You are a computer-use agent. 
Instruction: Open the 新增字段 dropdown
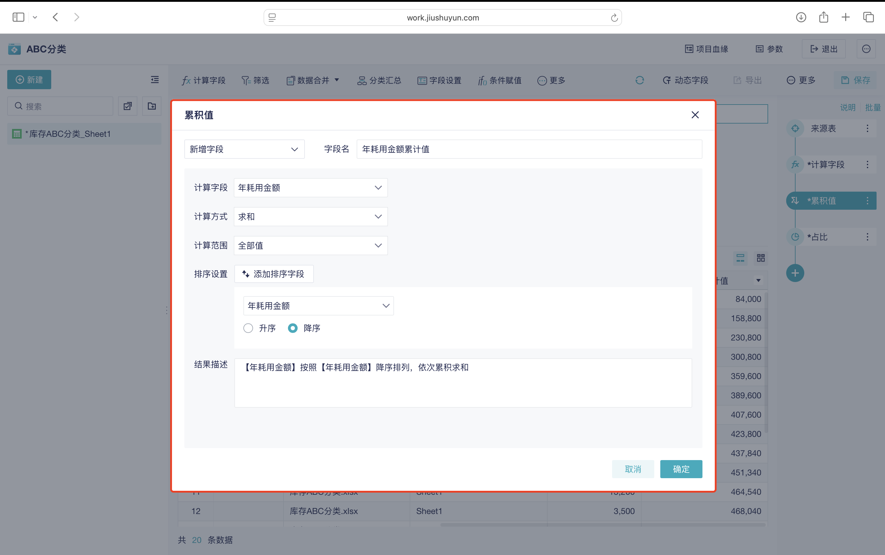click(x=244, y=149)
